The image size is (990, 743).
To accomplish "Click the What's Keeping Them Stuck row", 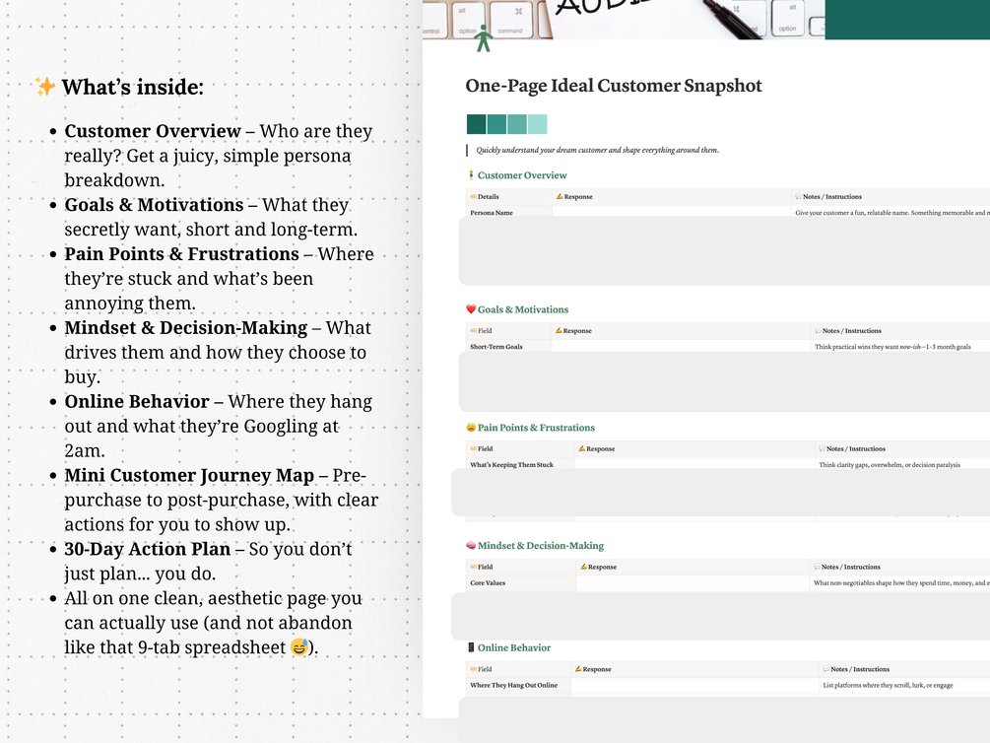I will pyautogui.click(x=511, y=464).
